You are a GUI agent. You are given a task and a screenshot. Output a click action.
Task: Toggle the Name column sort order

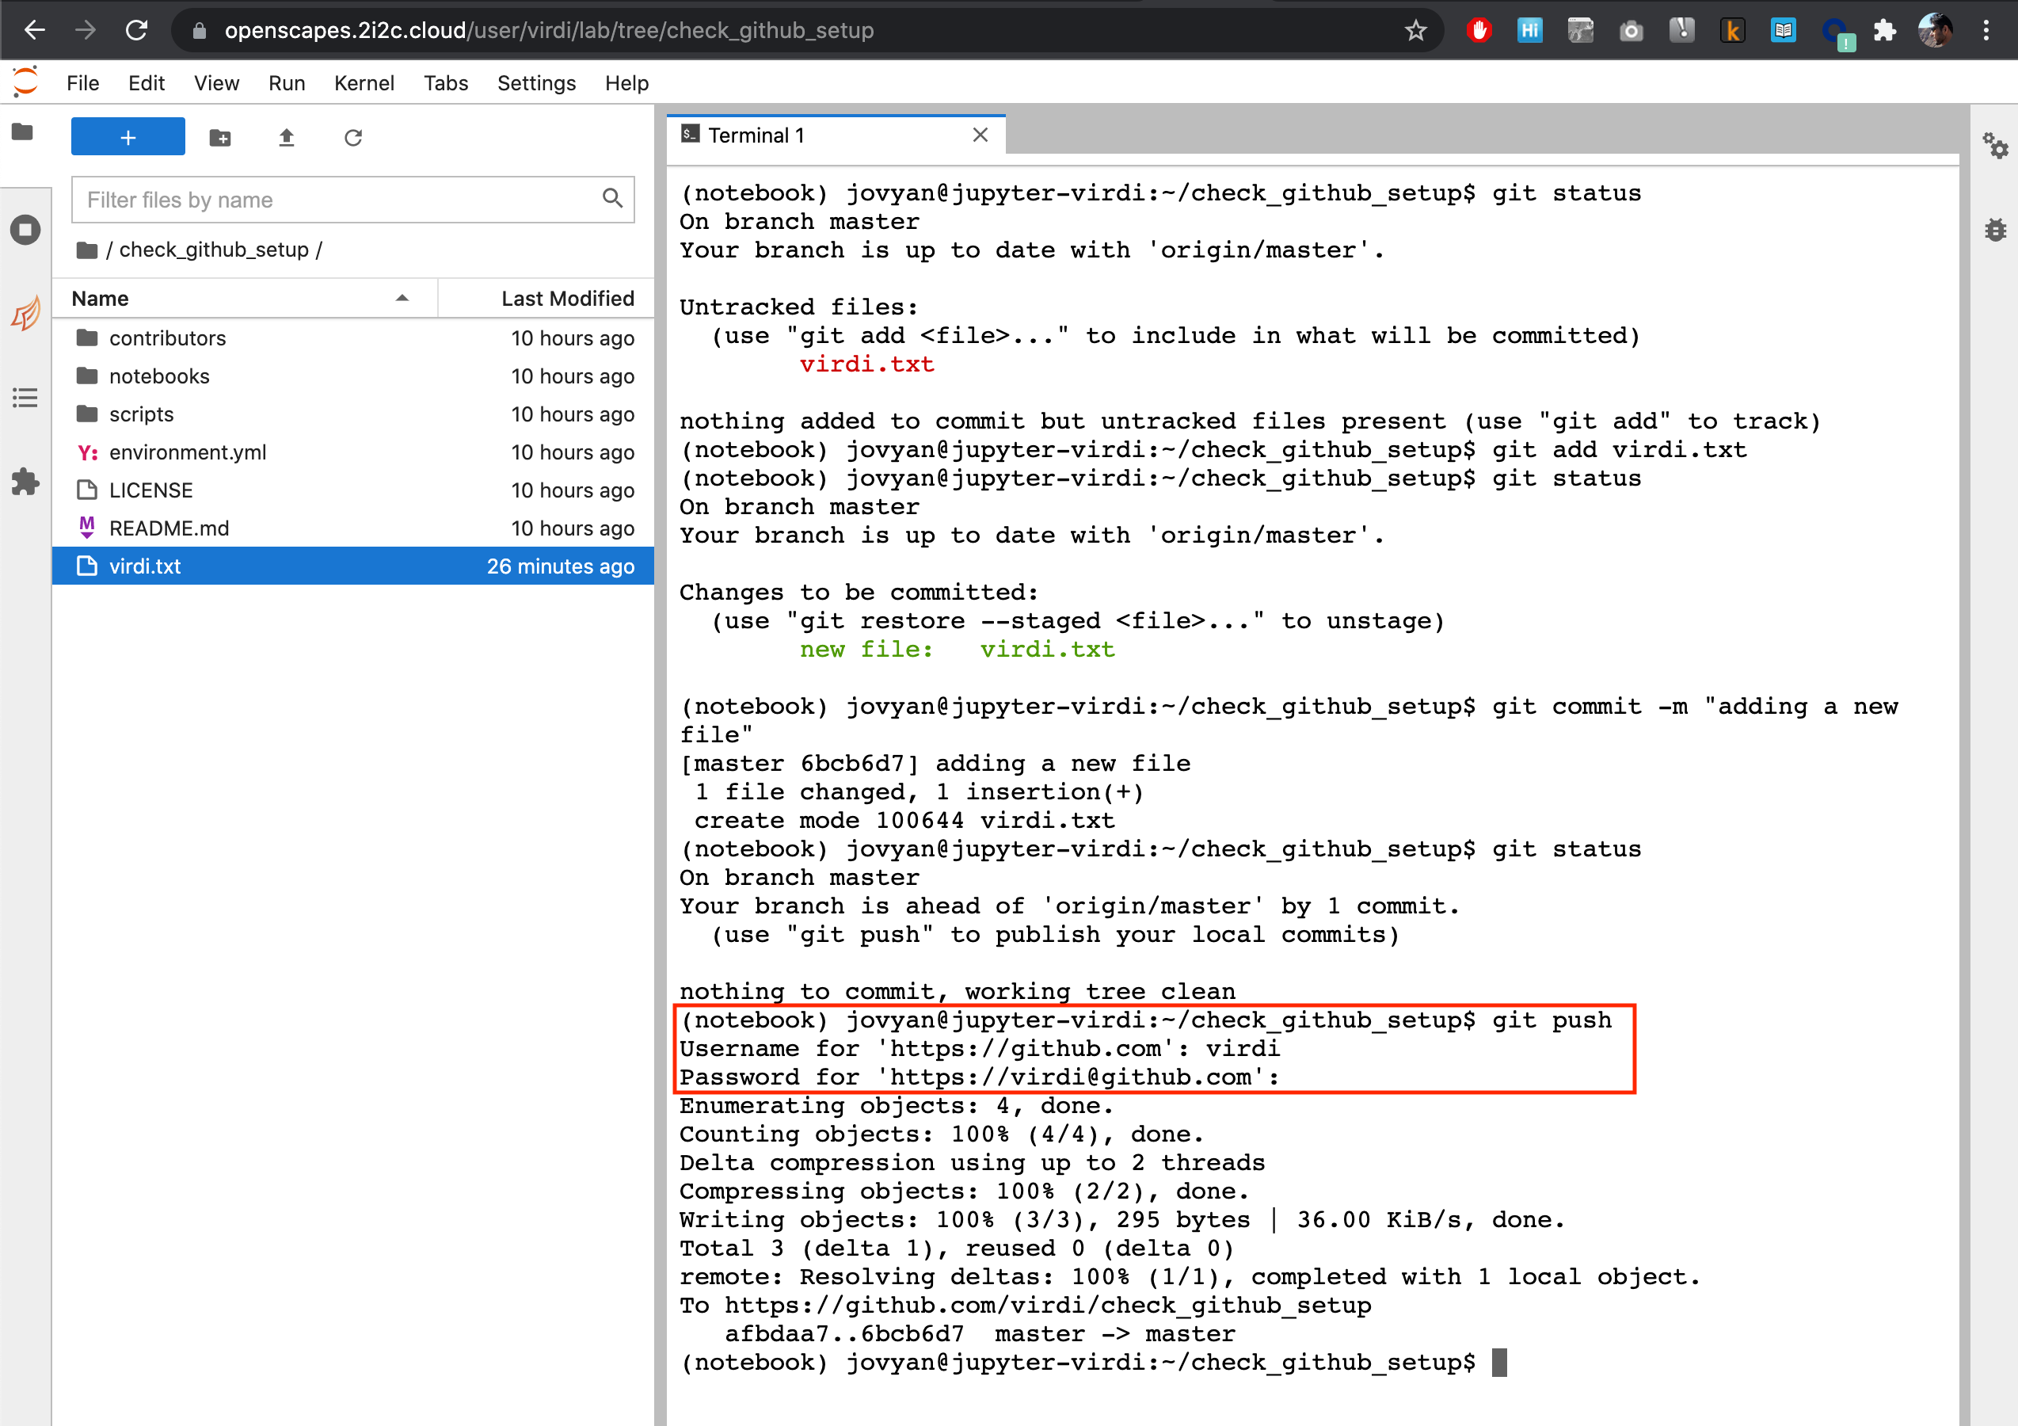101,298
